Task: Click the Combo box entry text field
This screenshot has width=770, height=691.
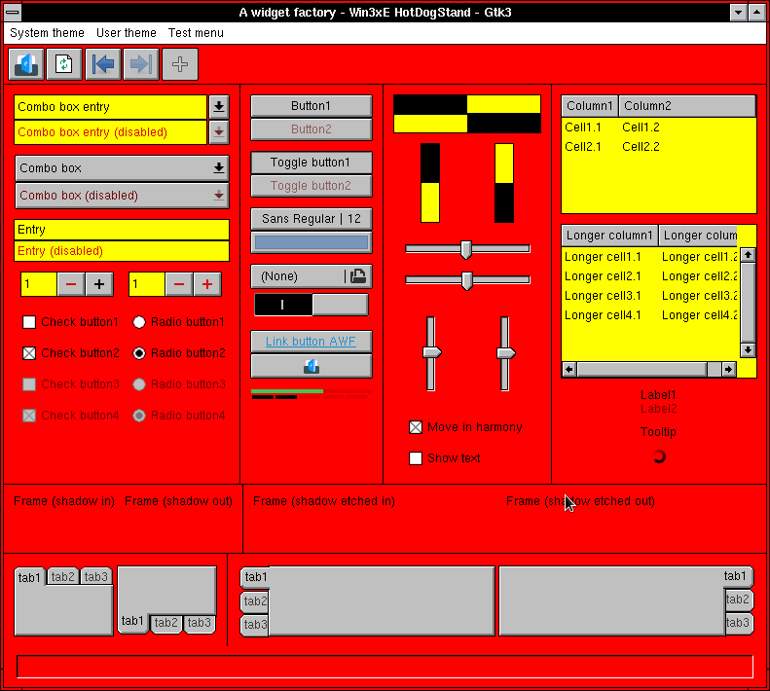Action: click(111, 107)
